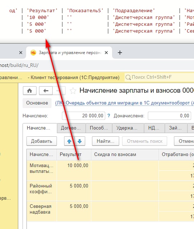Image resolution: width=194 pixels, height=229 pixels.
Task: Close the previous browser tab
Action: click(x=21, y=53)
